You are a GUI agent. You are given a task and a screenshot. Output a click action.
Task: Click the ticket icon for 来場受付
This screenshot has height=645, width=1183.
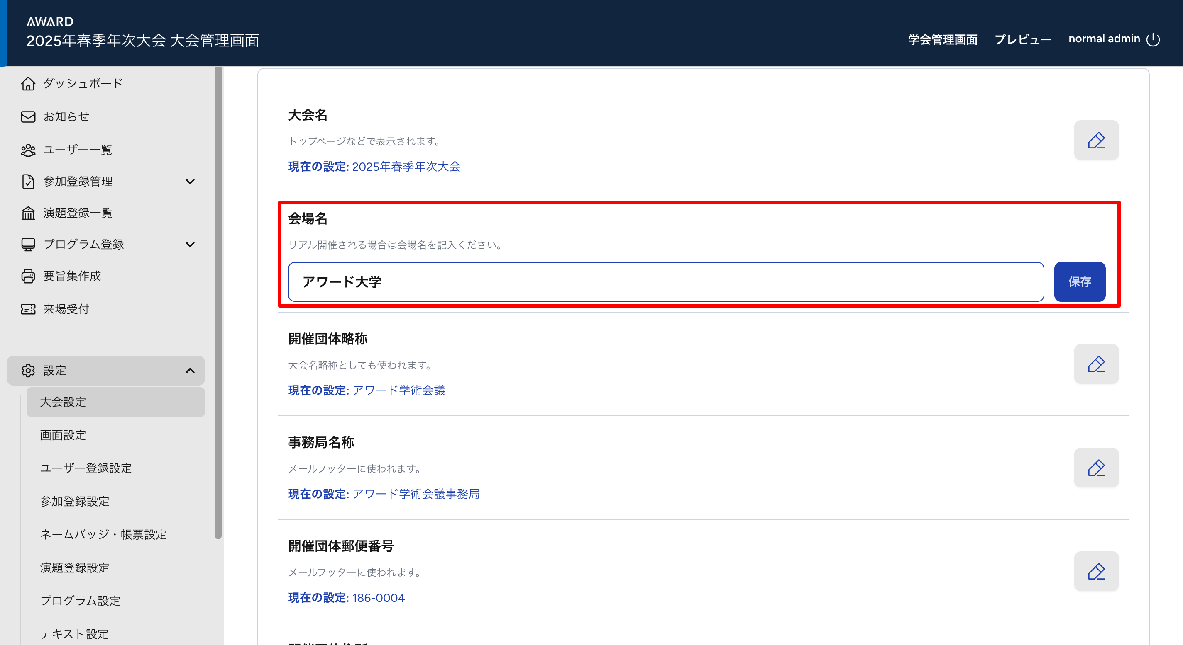28,309
